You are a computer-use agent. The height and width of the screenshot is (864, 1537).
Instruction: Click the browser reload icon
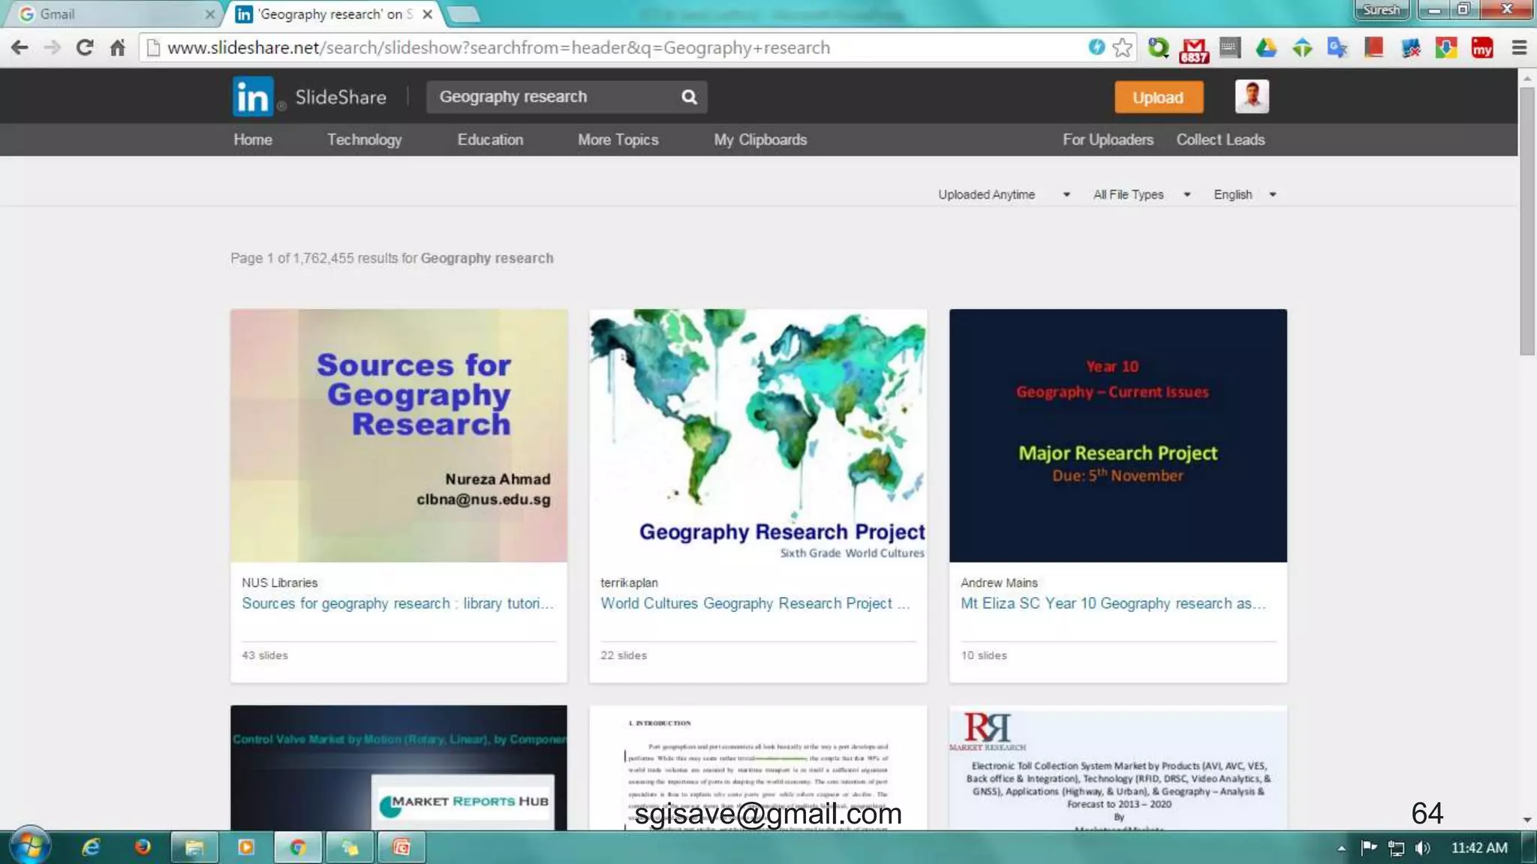click(85, 48)
